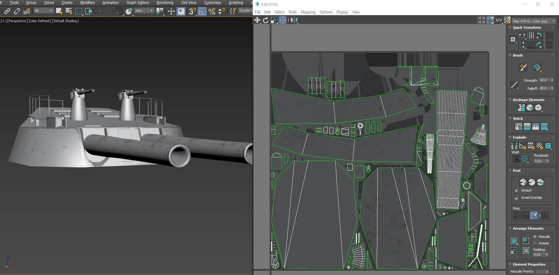The image size is (559, 275).
Task: Click the Quick Peel icon
Action: (x=523, y=182)
